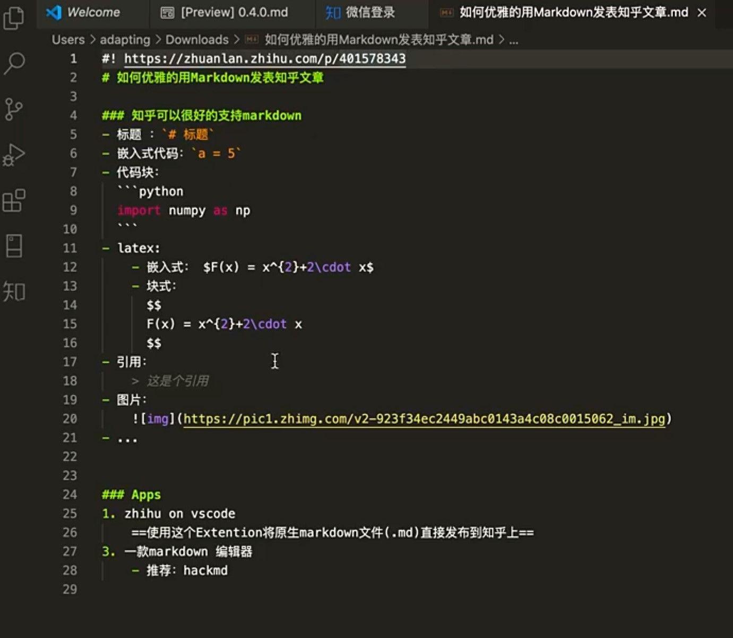Open the pic1.zhimg.com image link
The height and width of the screenshot is (638, 733).
pos(424,419)
